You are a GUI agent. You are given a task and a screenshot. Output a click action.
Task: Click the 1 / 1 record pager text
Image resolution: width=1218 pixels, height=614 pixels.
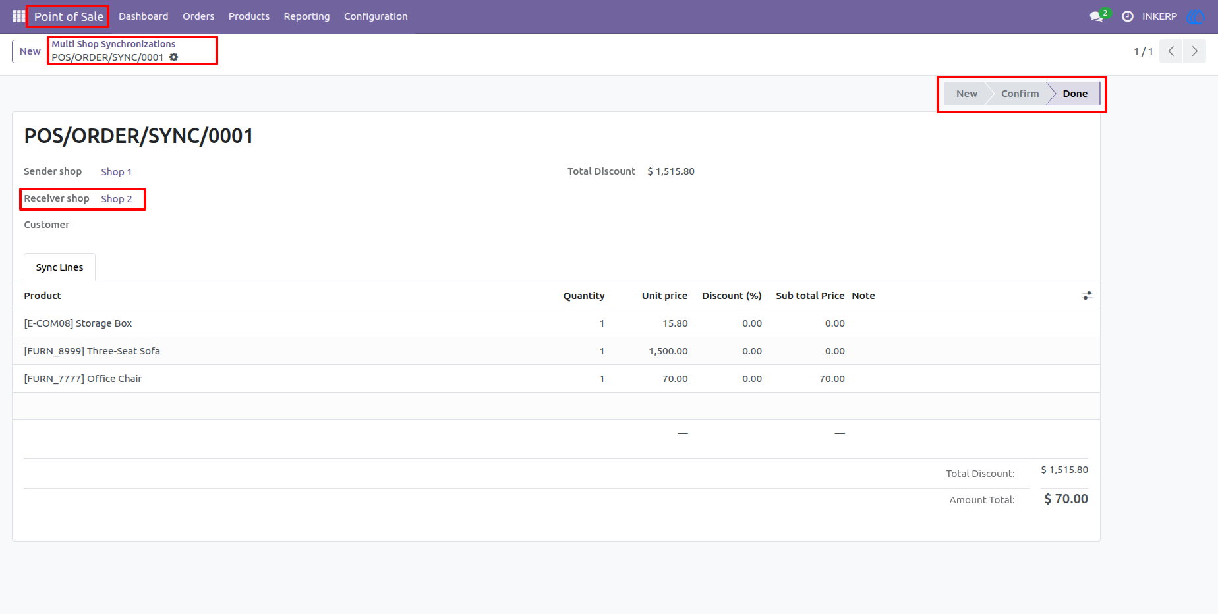coord(1144,51)
